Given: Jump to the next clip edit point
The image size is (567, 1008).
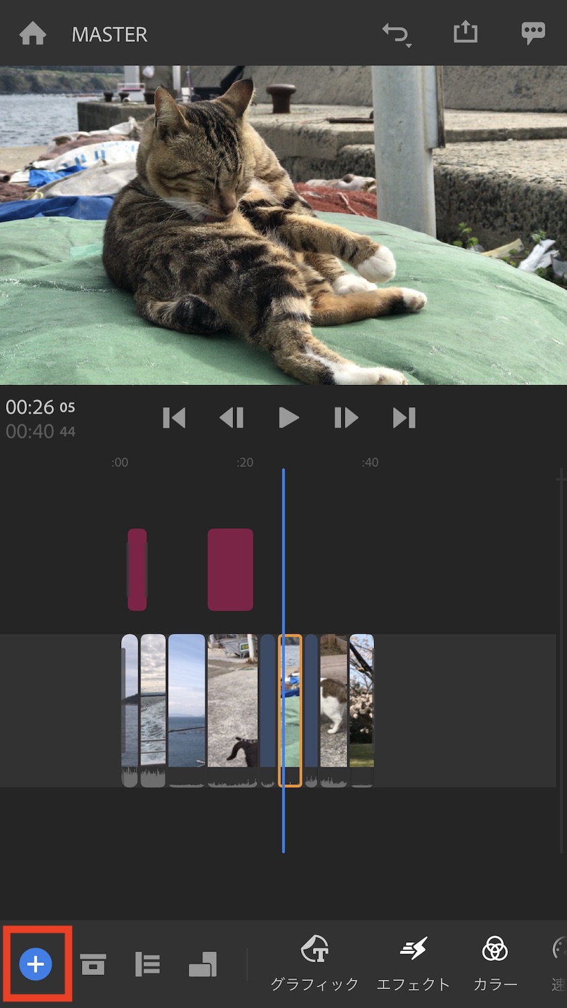Looking at the screenshot, I should pos(404,418).
